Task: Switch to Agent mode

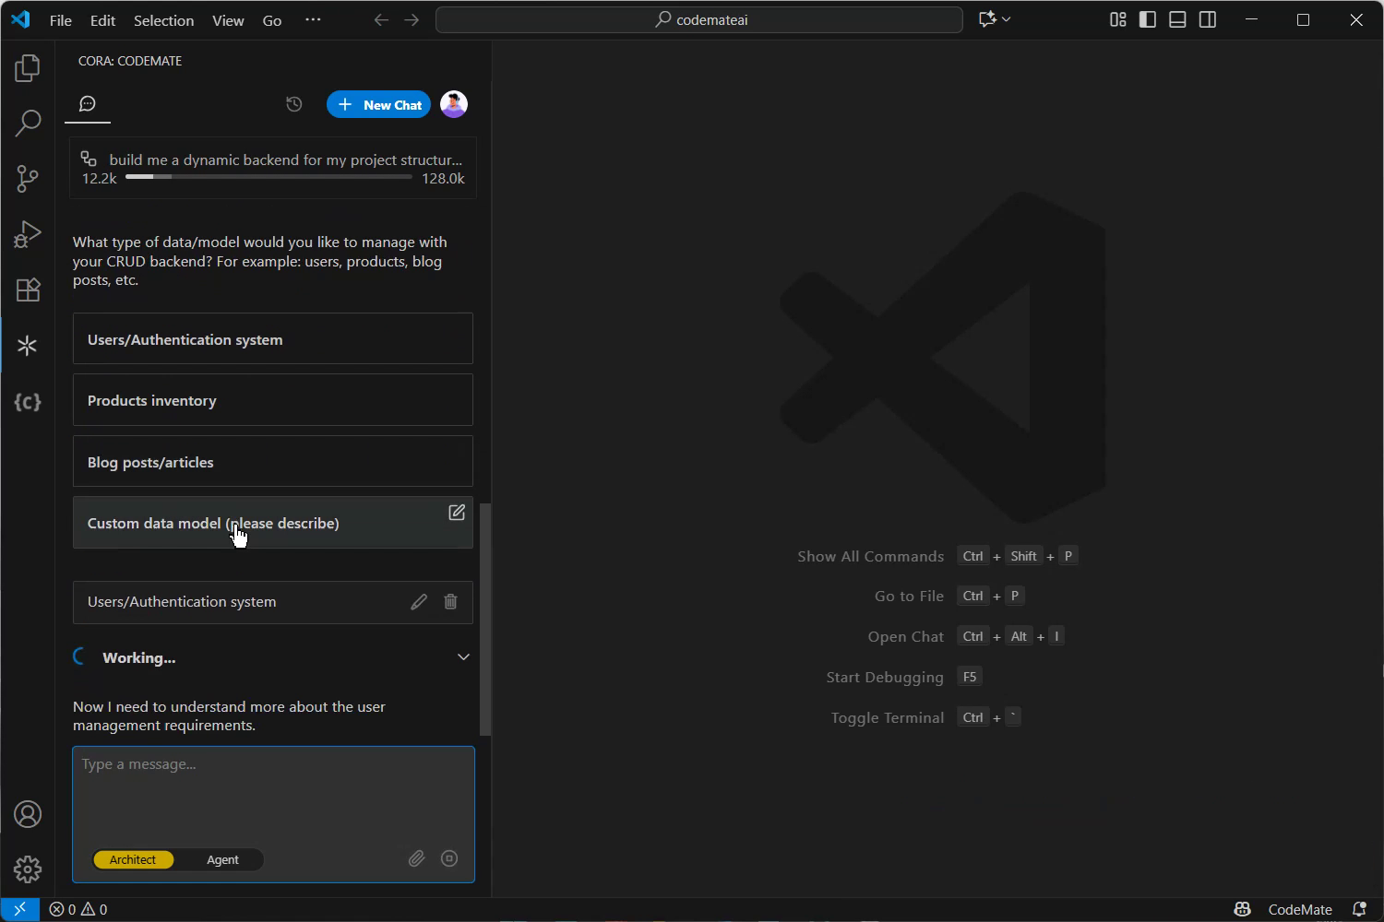Action: click(x=222, y=859)
